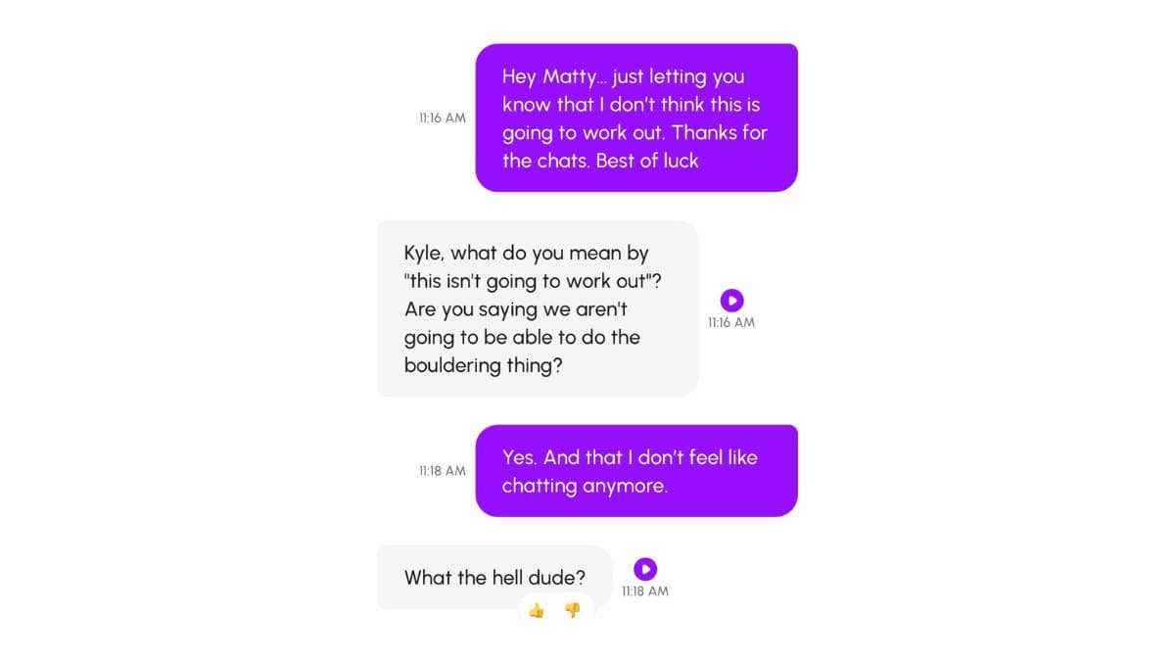Viewport: 1175px width, 661px height.
Task: Select the "What the hell dude?" message bubble
Action: [x=495, y=578]
